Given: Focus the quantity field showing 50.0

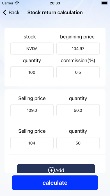Looking at the screenshot, I should (78, 110).
